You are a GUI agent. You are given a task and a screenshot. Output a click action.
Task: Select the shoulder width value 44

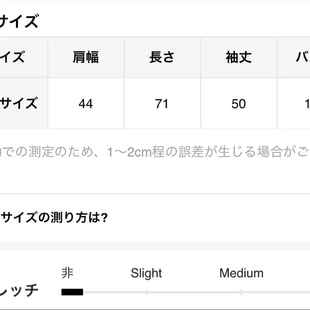click(x=86, y=104)
